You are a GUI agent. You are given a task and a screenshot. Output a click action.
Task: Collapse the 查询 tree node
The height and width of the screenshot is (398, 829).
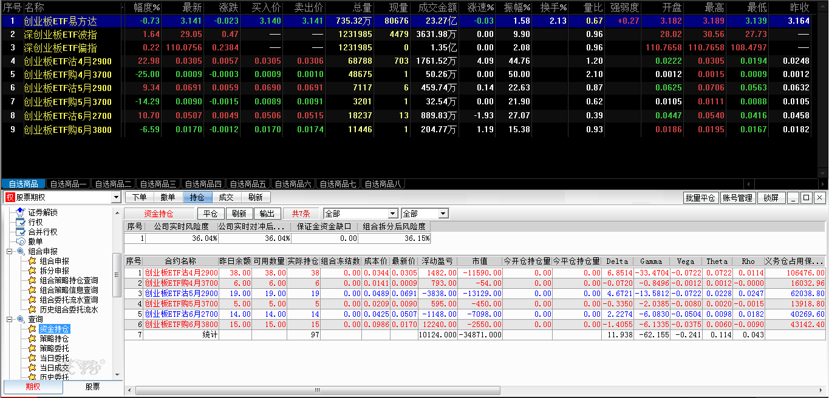point(10,319)
